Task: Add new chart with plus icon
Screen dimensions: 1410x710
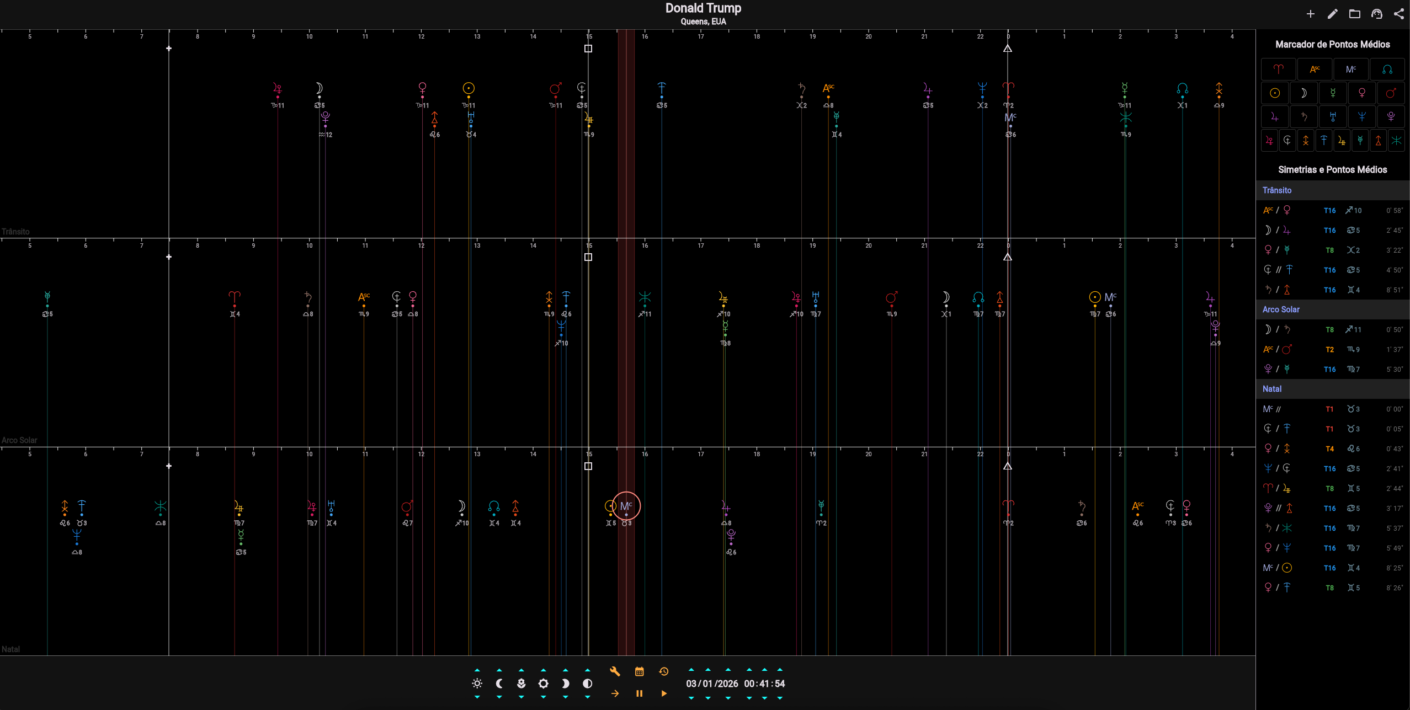Action: 1310,14
